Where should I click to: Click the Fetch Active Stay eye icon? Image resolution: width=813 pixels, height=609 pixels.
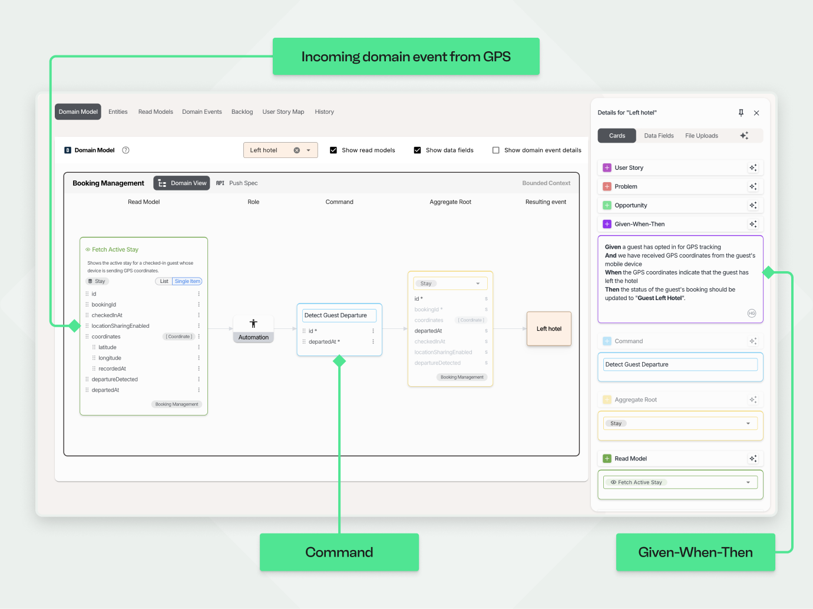pyautogui.click(x=88, y=249)
